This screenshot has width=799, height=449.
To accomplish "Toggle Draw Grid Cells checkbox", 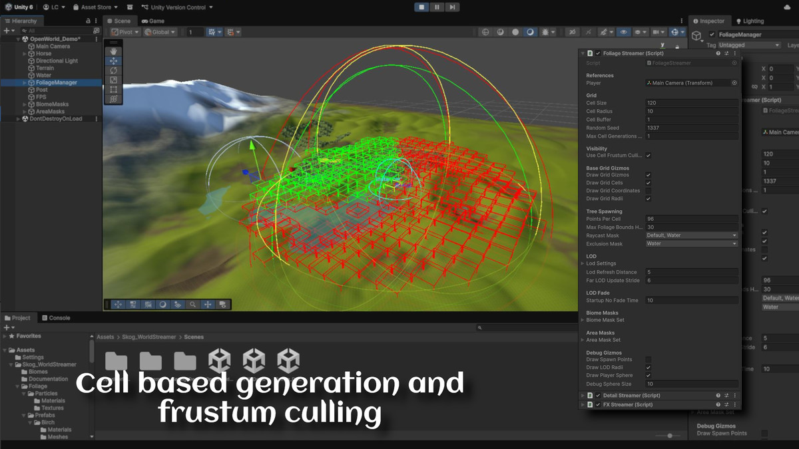I will pyautogui.click(x=649, y=183).
